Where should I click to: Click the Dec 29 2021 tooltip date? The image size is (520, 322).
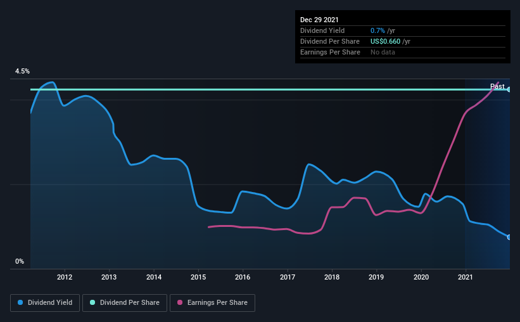[319, 20]
